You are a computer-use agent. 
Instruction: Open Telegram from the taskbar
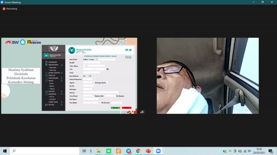tap(128, 151)
